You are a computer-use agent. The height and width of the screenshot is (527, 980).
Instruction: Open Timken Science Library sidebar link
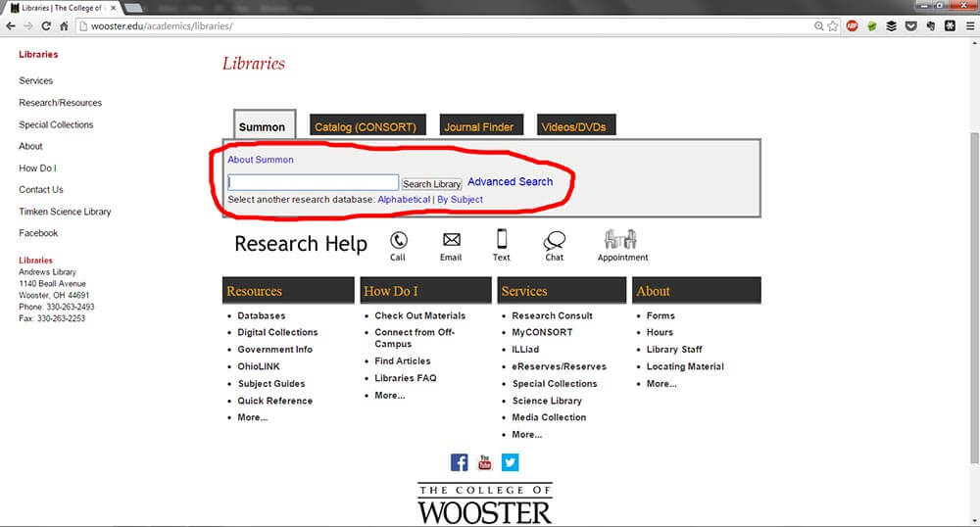[x=65, y=212]
